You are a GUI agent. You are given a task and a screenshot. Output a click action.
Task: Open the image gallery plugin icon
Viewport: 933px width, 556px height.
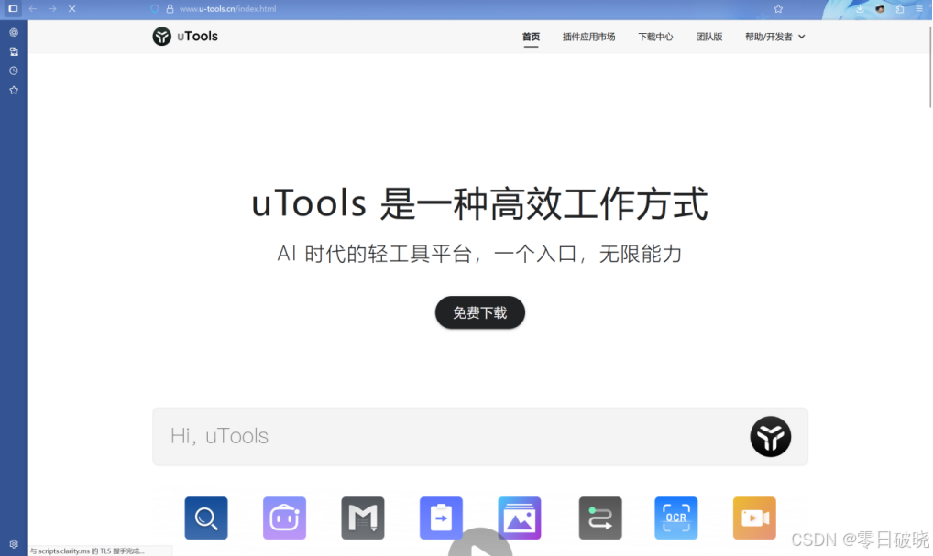(x=520, y=518)
